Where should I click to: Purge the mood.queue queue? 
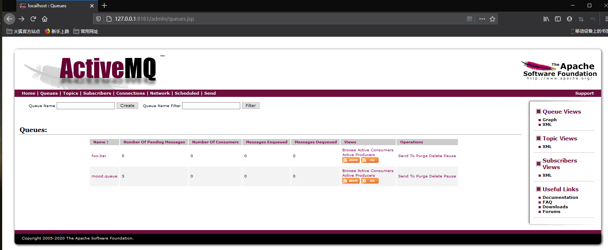coord(422,176)
